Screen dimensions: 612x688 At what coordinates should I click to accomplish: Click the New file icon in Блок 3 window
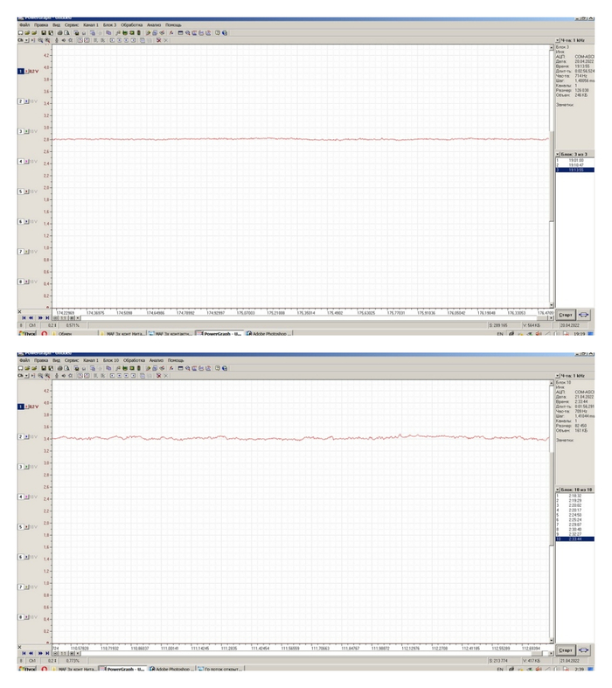(x=21, y=33)
